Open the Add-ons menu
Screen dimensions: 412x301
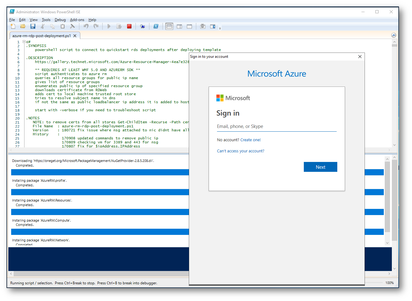click(77, 20)
